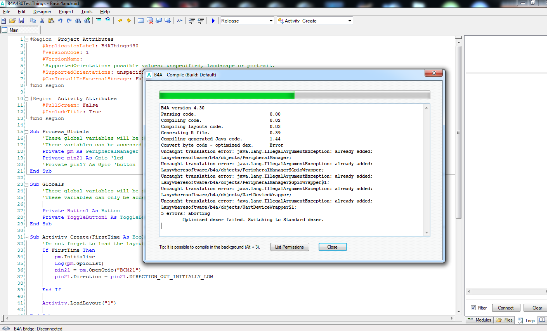Click the List Permissions button

[290, 247]
